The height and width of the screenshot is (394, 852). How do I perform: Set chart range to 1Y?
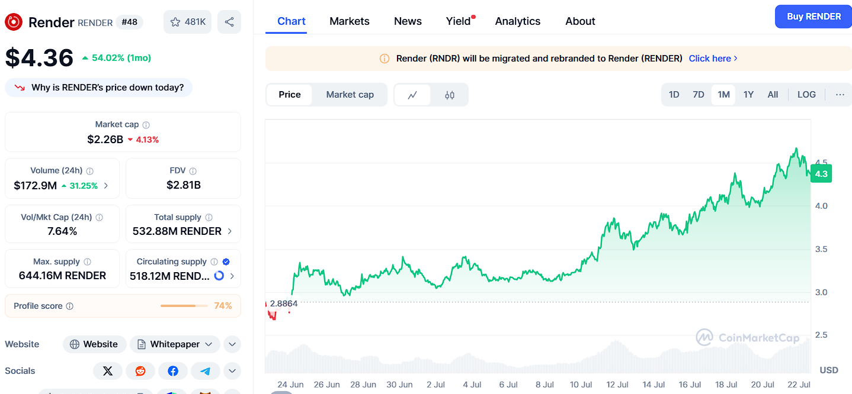click(x=748, y=95)
